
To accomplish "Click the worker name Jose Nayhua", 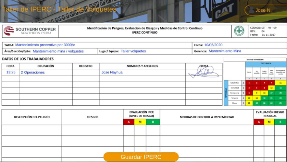I will [112, 72].
